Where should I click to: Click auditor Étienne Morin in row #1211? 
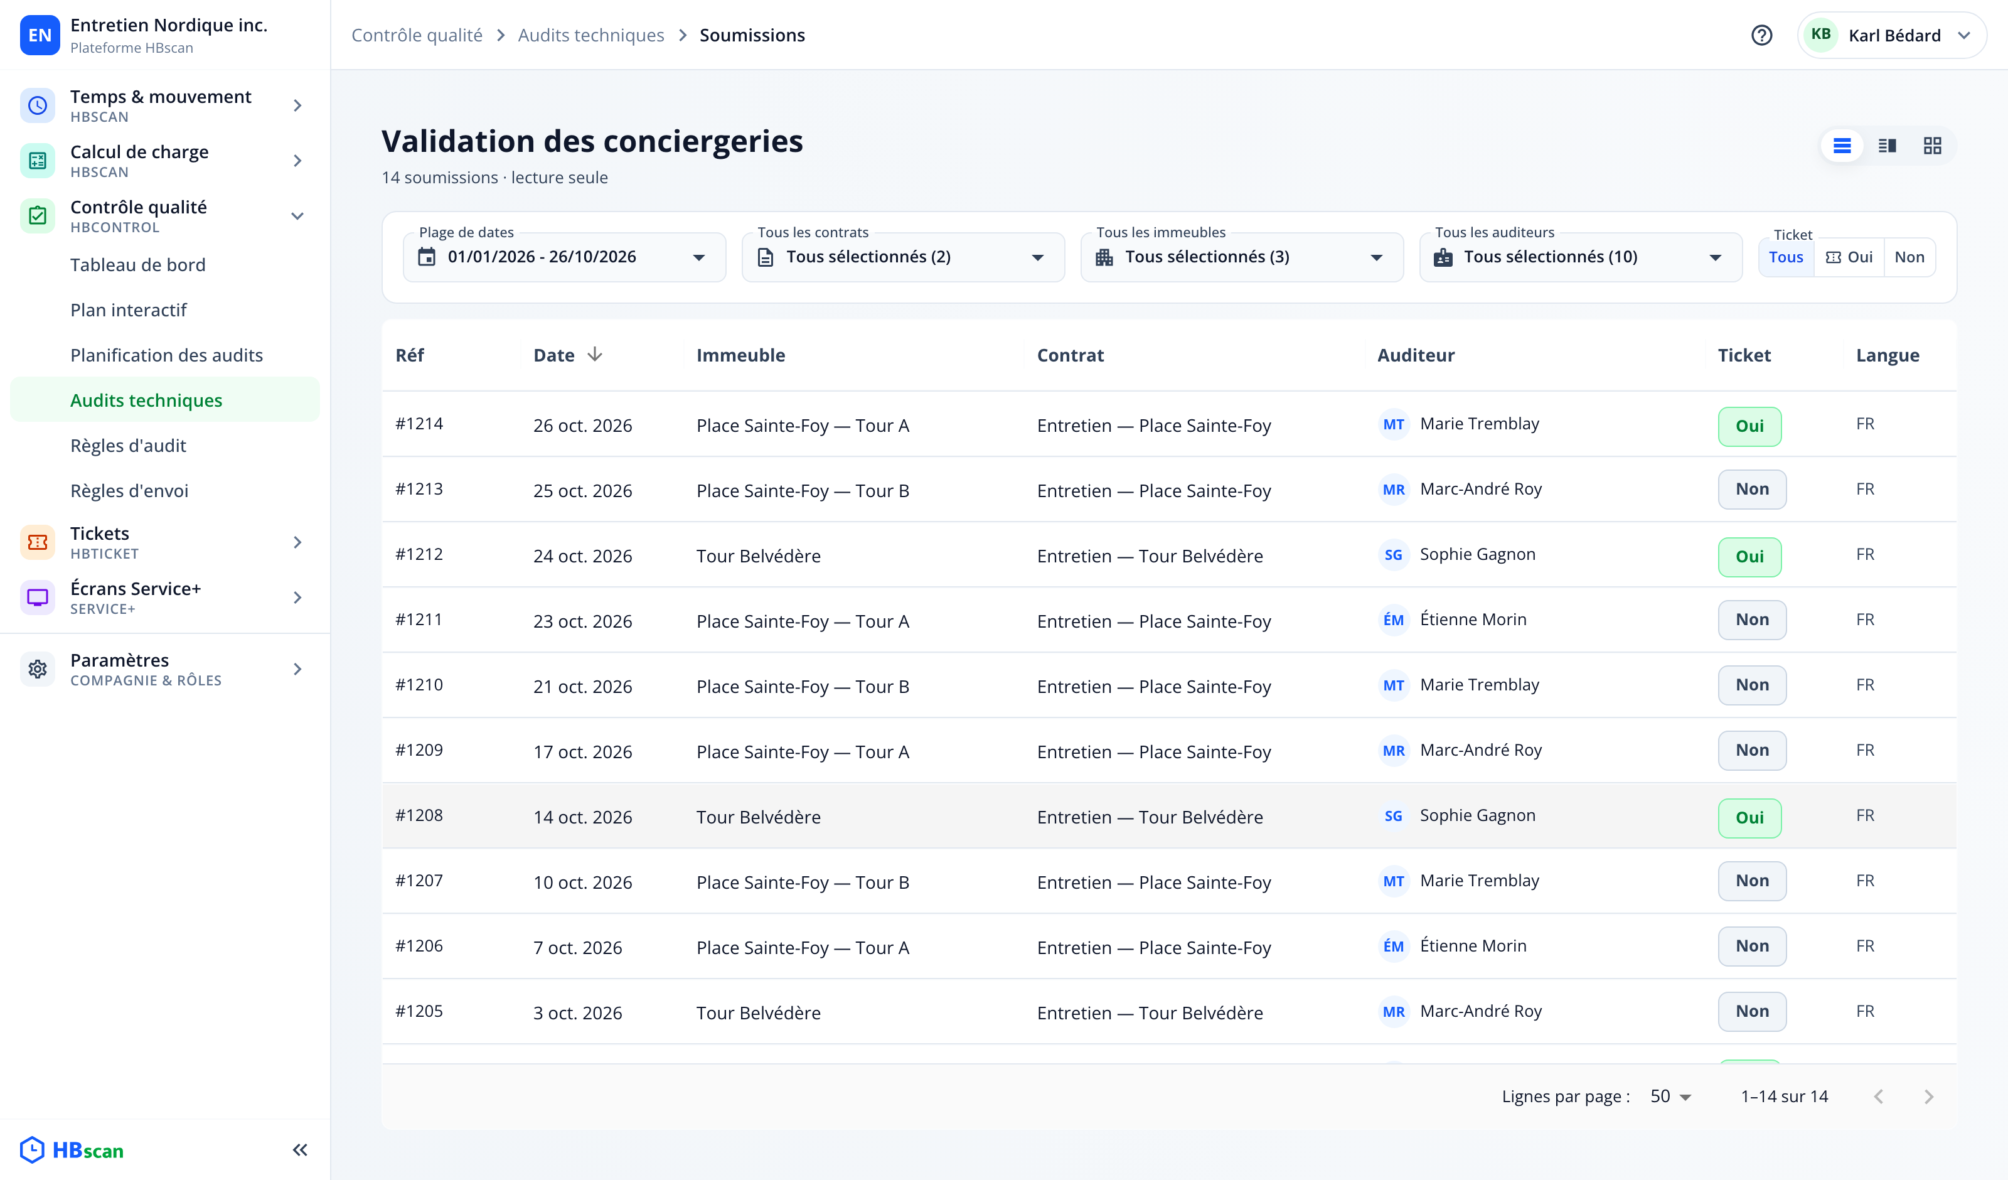1453,619
